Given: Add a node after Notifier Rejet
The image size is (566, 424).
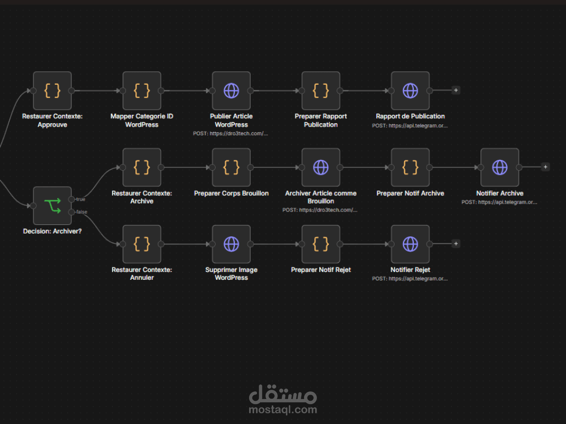Looking at the screenshot, I should coord(456,244).
